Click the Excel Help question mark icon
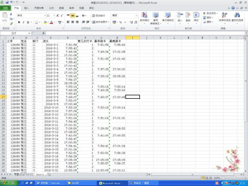Screen dimensions: 248x186 tap(233, 8)
